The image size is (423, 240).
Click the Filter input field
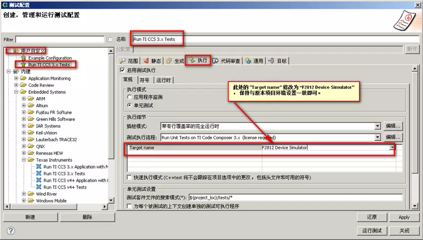tap(60, 40)
